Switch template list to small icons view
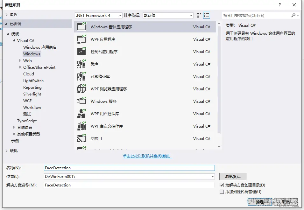The image size is (304, 210). coord(198,15)
